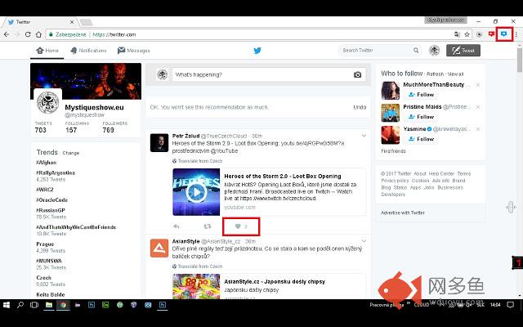Retweet Petr Žalud's tweet

point(208,226)
